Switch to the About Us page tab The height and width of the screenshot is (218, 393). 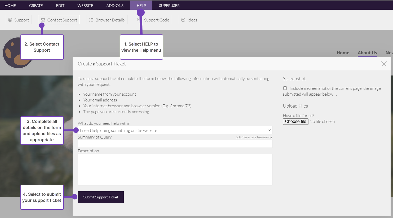click(367, 52)
